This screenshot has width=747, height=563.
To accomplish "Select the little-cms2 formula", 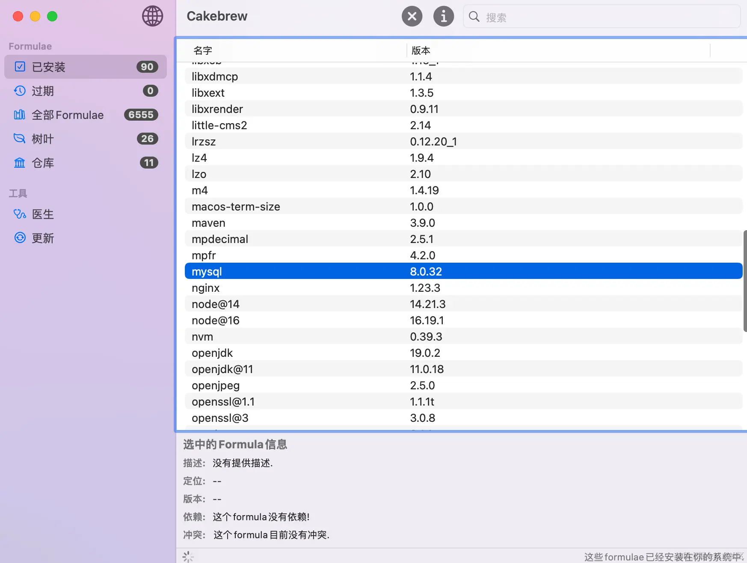I will point(464,125).
